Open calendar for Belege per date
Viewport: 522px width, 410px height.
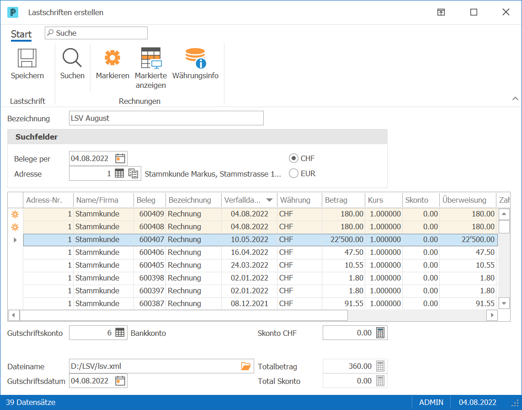tap(120, 158)
